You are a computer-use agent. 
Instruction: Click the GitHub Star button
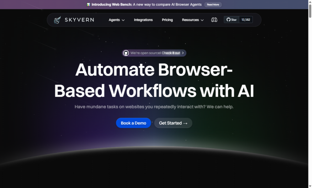coord(231,20)
